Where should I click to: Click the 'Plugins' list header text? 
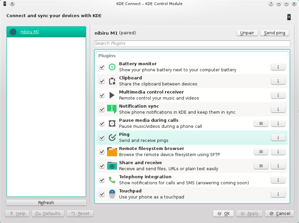point(107,55)
